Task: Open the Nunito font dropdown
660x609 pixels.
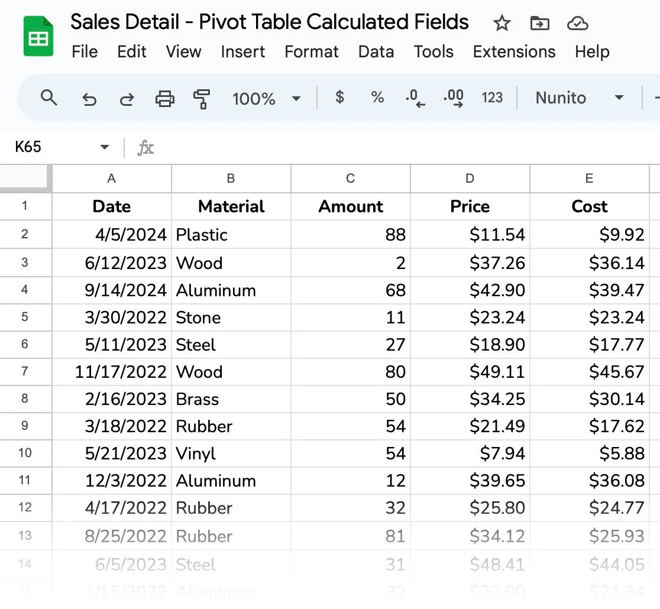Action: (x=580, y=98)
